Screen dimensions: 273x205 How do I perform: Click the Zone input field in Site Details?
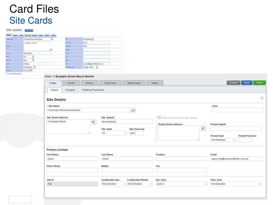[x=238, y=110]
